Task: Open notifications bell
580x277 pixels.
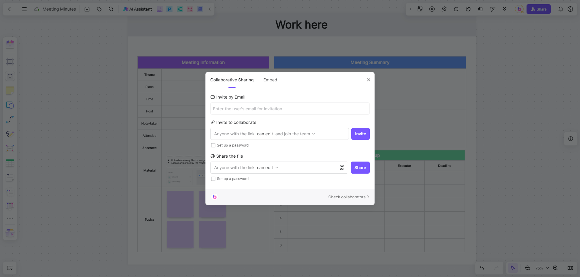Action: click(x=560, y=9)
